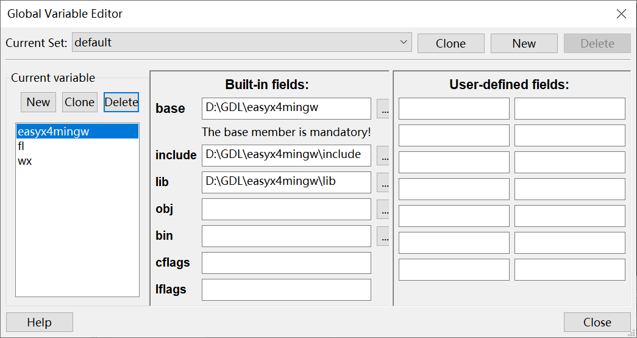Select the wx variable in list

pos(24,161)
